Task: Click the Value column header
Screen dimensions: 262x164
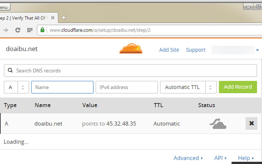Action: [x=90, y=105]
